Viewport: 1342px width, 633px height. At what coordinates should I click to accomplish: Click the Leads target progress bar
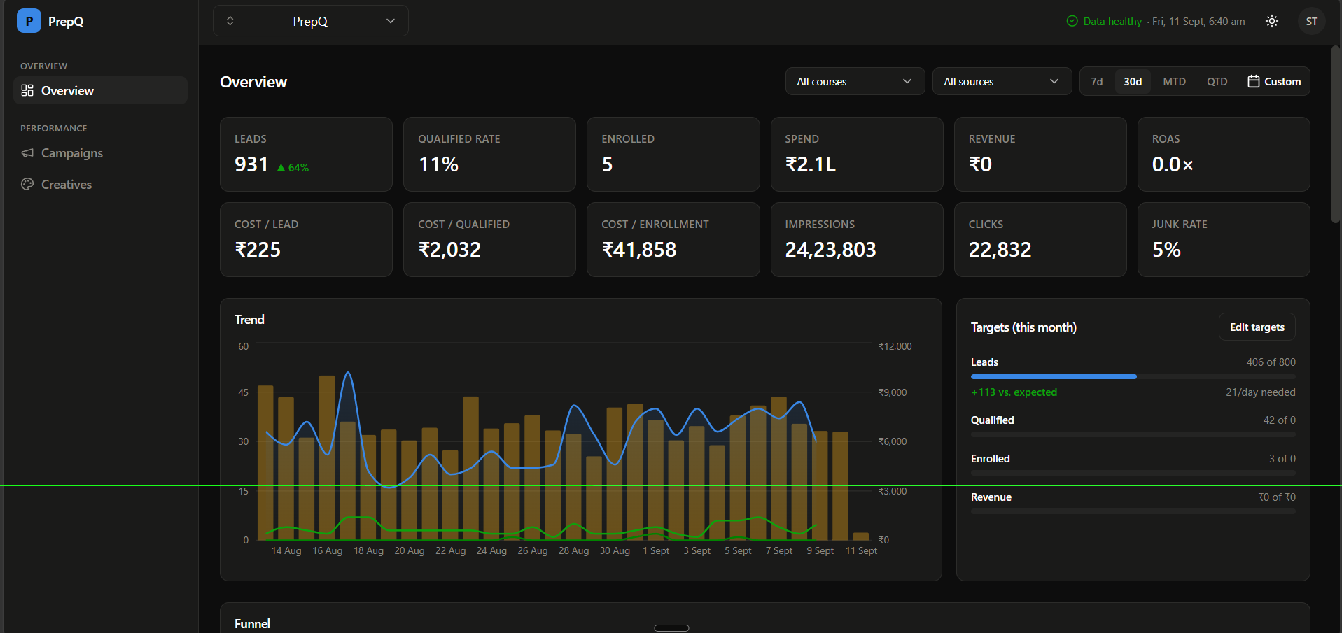[x=1133, y=376]
